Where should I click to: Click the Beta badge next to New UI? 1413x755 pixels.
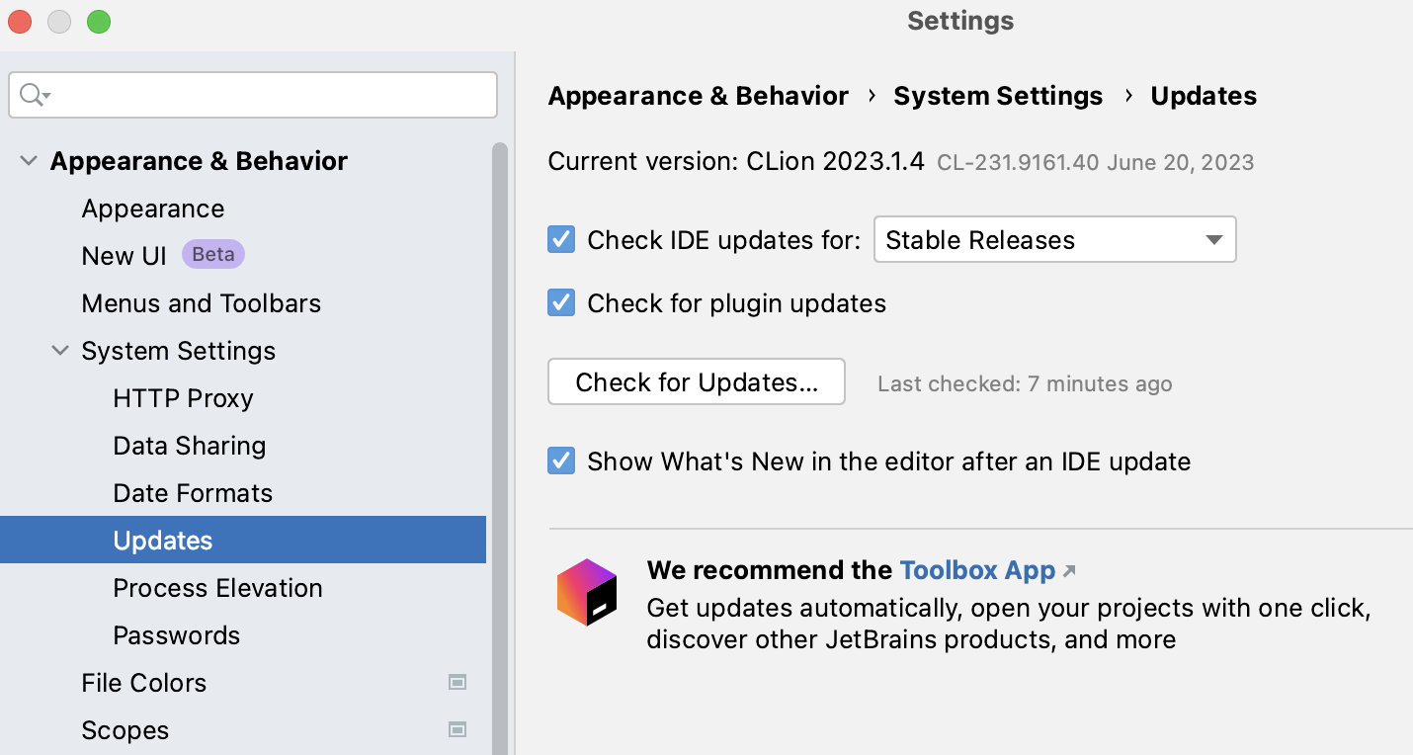coord(212,255)
